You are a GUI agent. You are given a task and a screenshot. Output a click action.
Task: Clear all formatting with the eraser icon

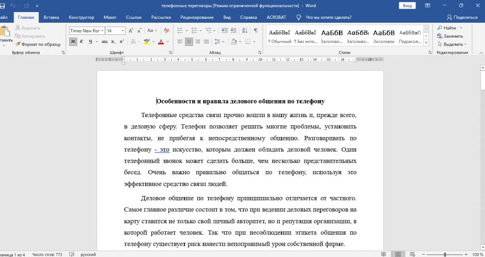[167, 30]
